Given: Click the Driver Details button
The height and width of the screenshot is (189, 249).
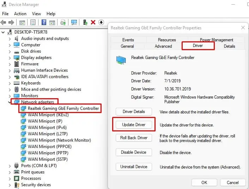Looking at the screenshot, I should pos(134,112).
